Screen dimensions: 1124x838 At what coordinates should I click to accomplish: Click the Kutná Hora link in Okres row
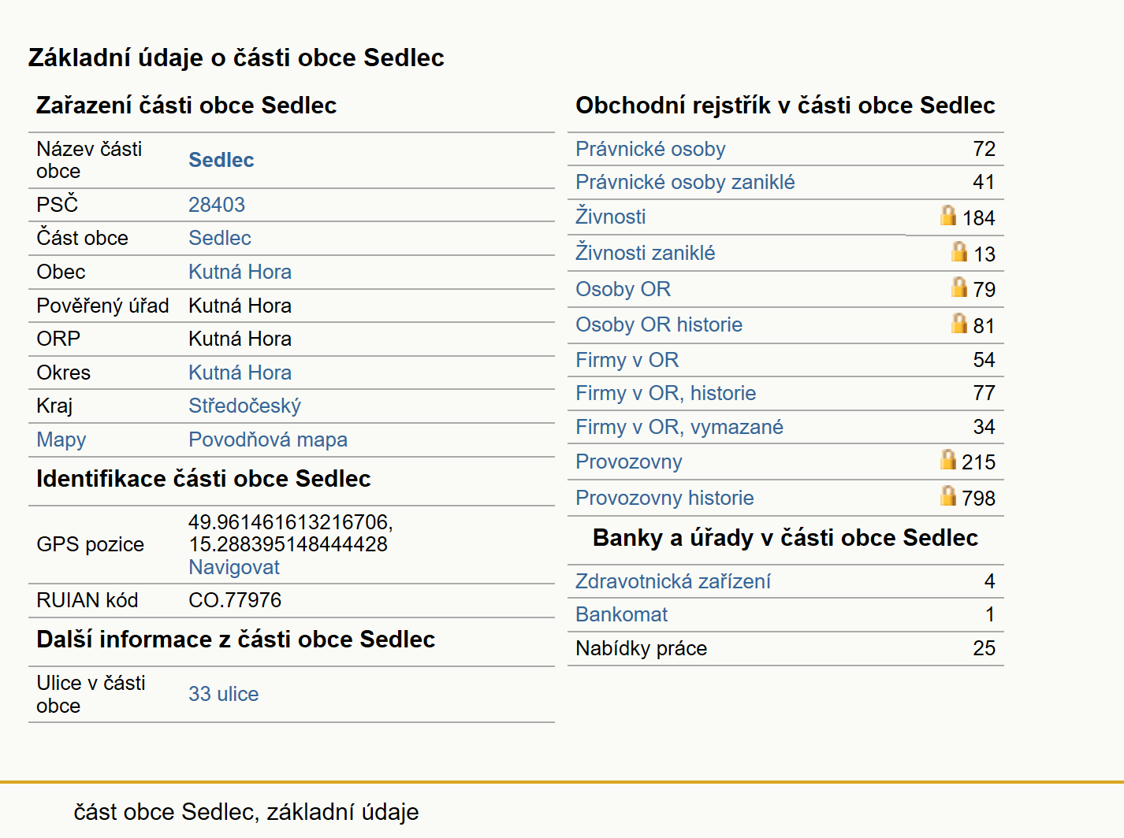click(240, 373)
